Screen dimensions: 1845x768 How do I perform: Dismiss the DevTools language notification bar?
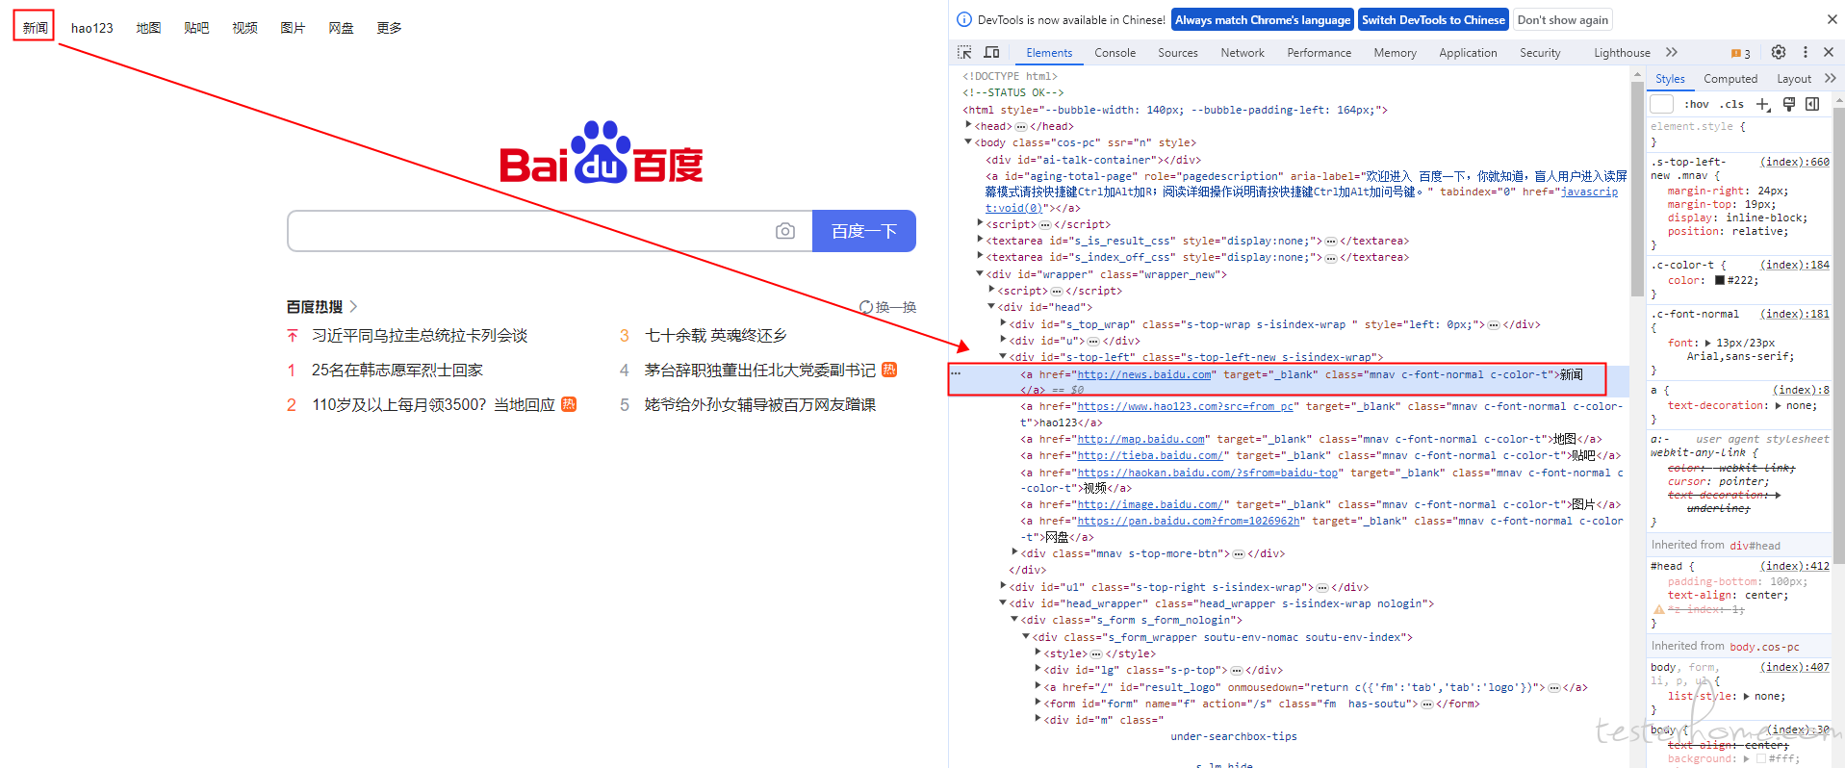1832,19
